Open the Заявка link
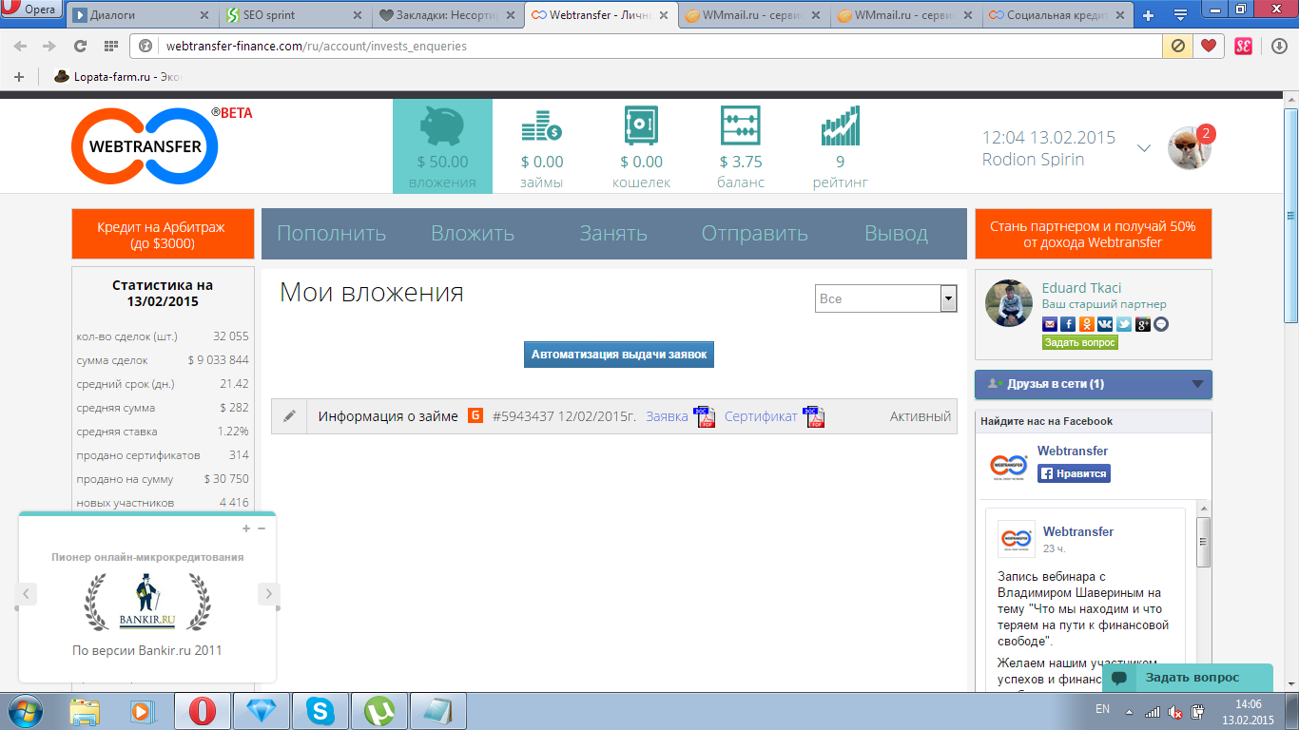The height and width of the screenshot is (730, 1299). coord(667,416)
